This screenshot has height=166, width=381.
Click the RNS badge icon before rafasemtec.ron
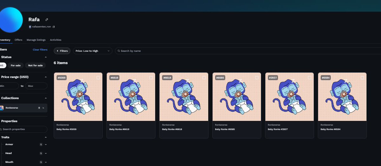tap(30, 27)
